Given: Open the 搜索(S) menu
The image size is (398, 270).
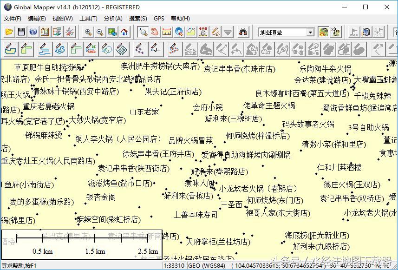Looking at the screenshot, I should point(138,19).
